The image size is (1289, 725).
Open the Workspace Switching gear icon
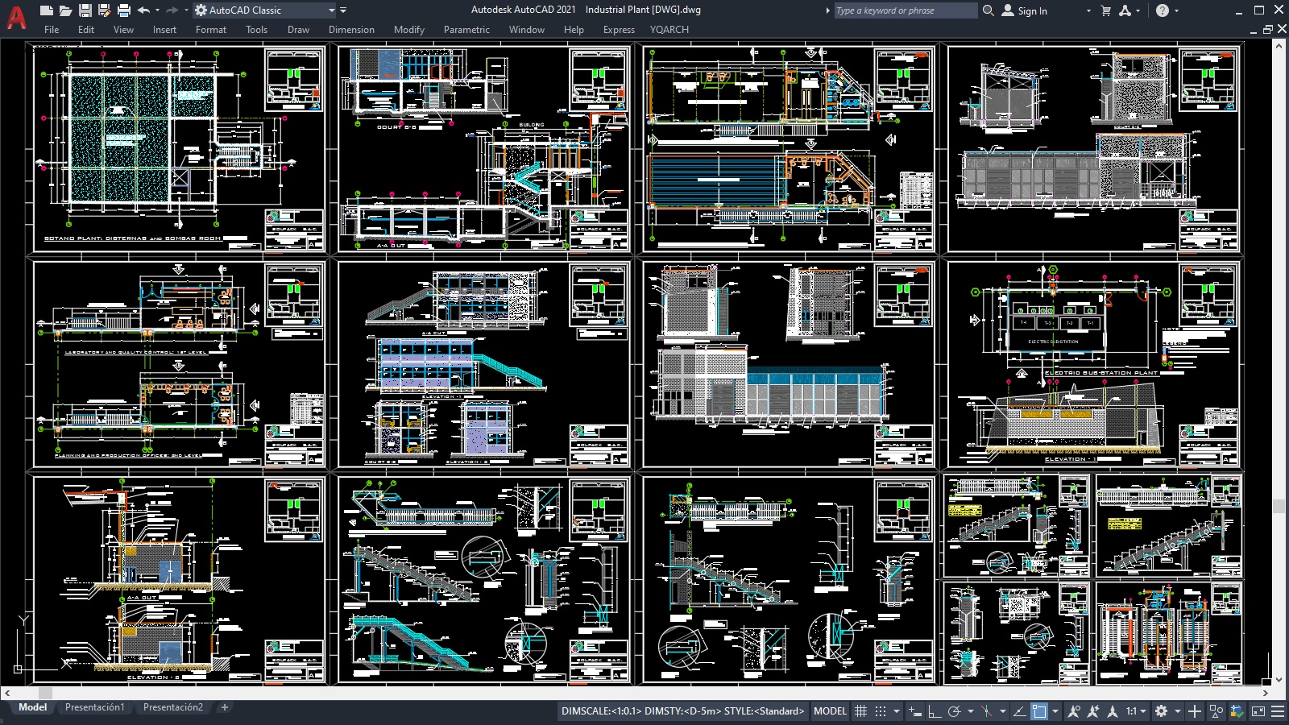1161,711
